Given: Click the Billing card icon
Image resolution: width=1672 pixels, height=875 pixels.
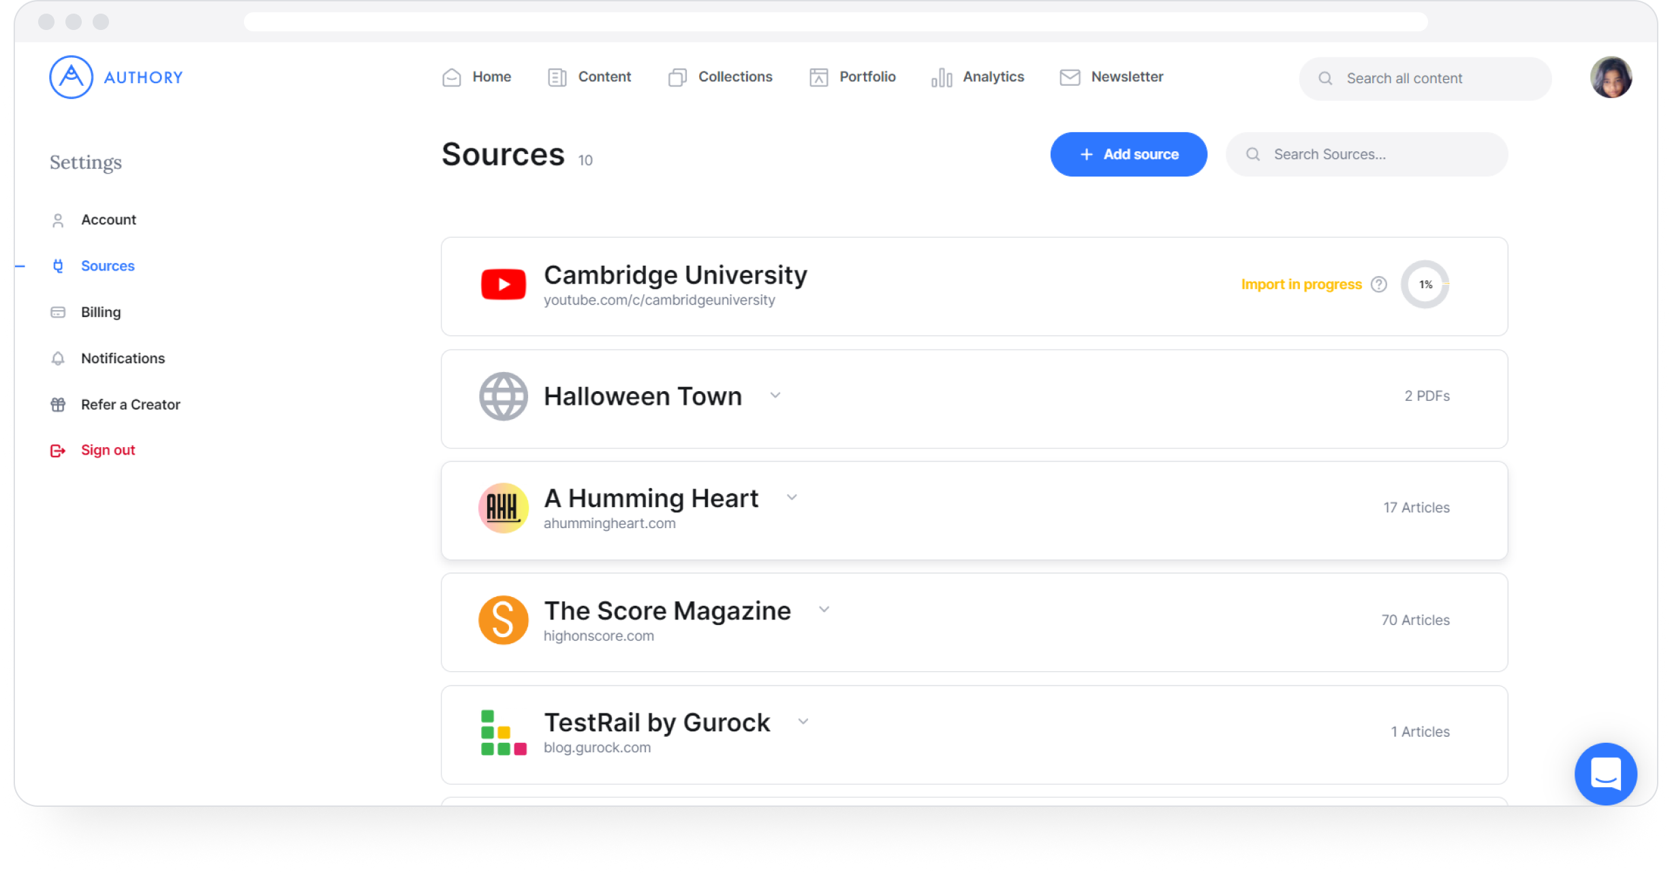Looking at the screenshot, I should (58, 312).
